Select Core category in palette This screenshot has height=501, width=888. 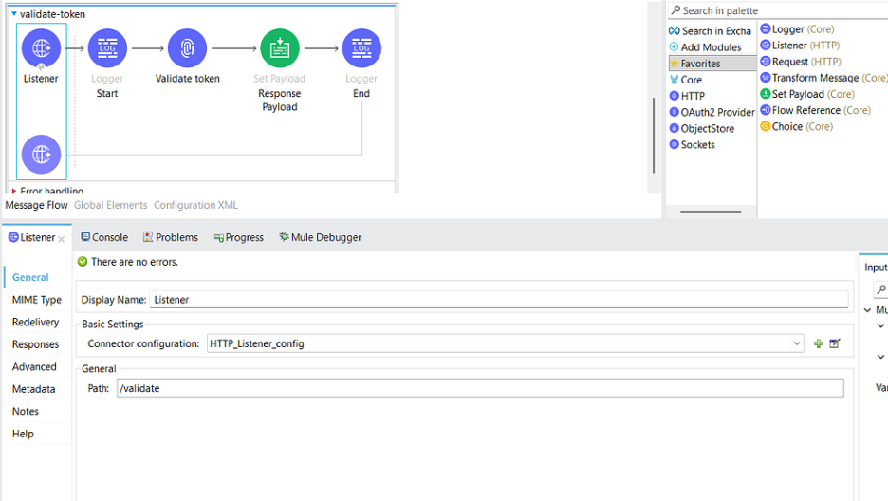[686, 80]
